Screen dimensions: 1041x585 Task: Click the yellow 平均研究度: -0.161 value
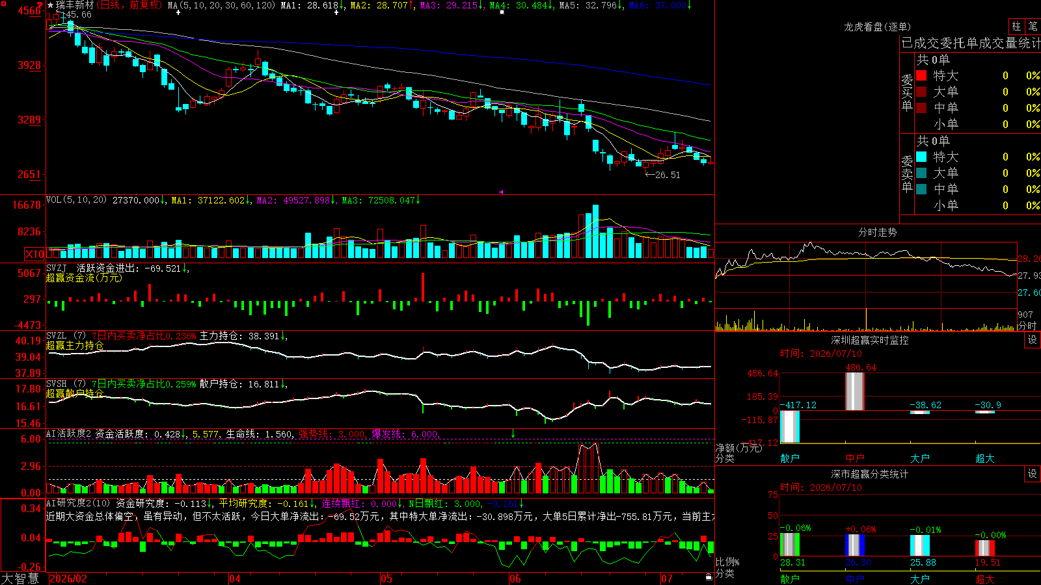tap(264, 503)
